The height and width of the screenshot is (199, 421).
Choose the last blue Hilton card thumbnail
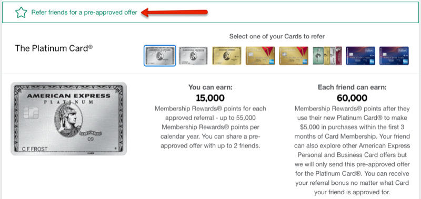tap(394, 56)
